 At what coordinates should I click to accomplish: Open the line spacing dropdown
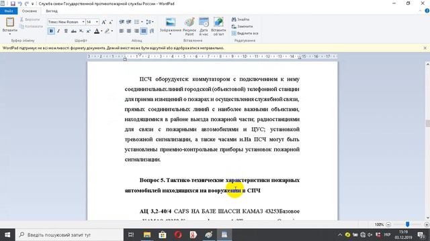tap(150, 22)
